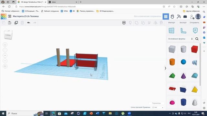Toggle the notes lightbulb icon

click(130, 23)
